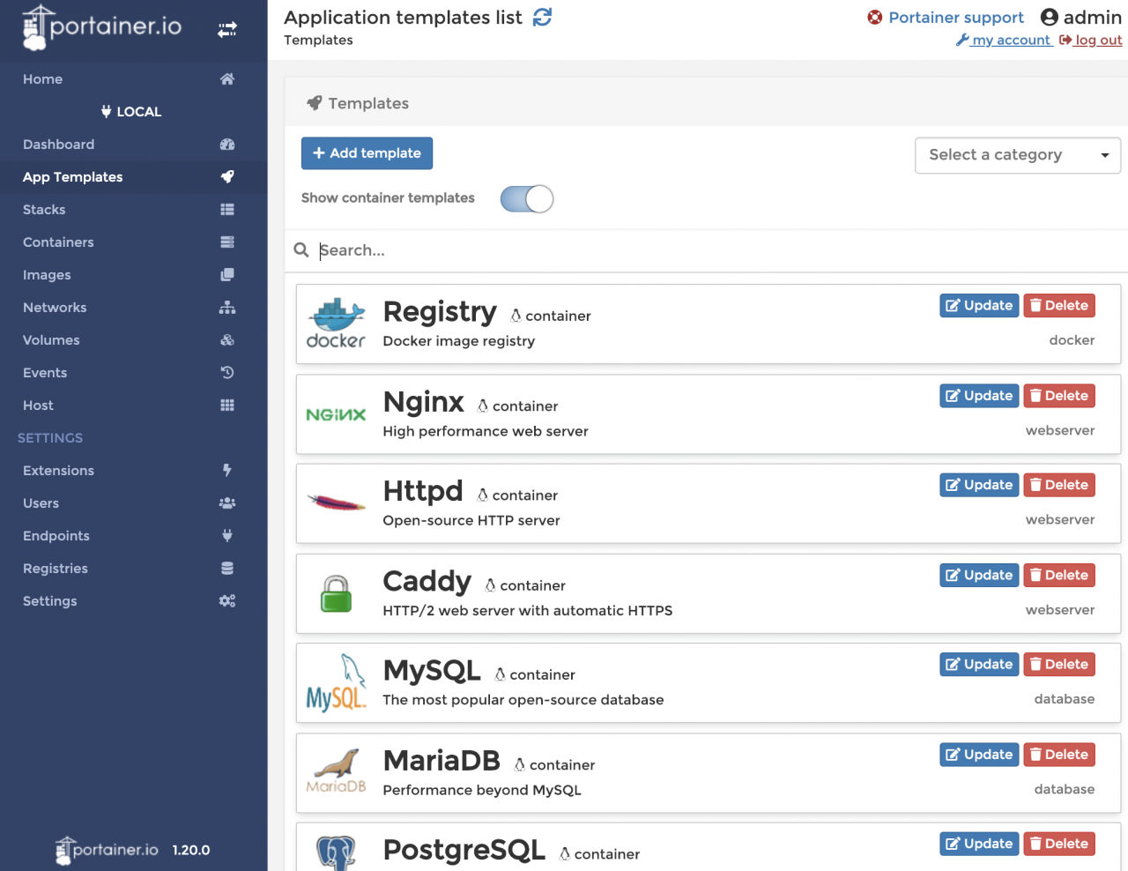Open the Portainer support link
The height and width of the screenshot is (871, 1128).
(946, 18)
